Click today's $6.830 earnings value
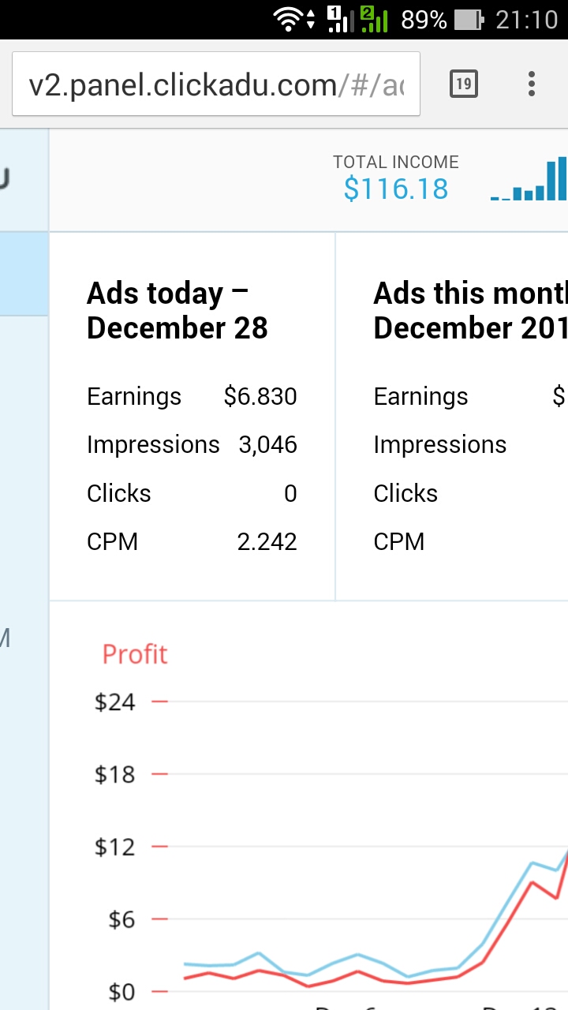The image size is (568, 1010). coord(260,396)
